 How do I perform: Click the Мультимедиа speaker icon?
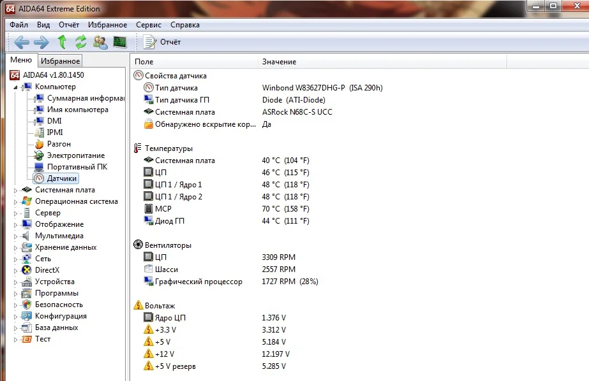click(26, 236)
